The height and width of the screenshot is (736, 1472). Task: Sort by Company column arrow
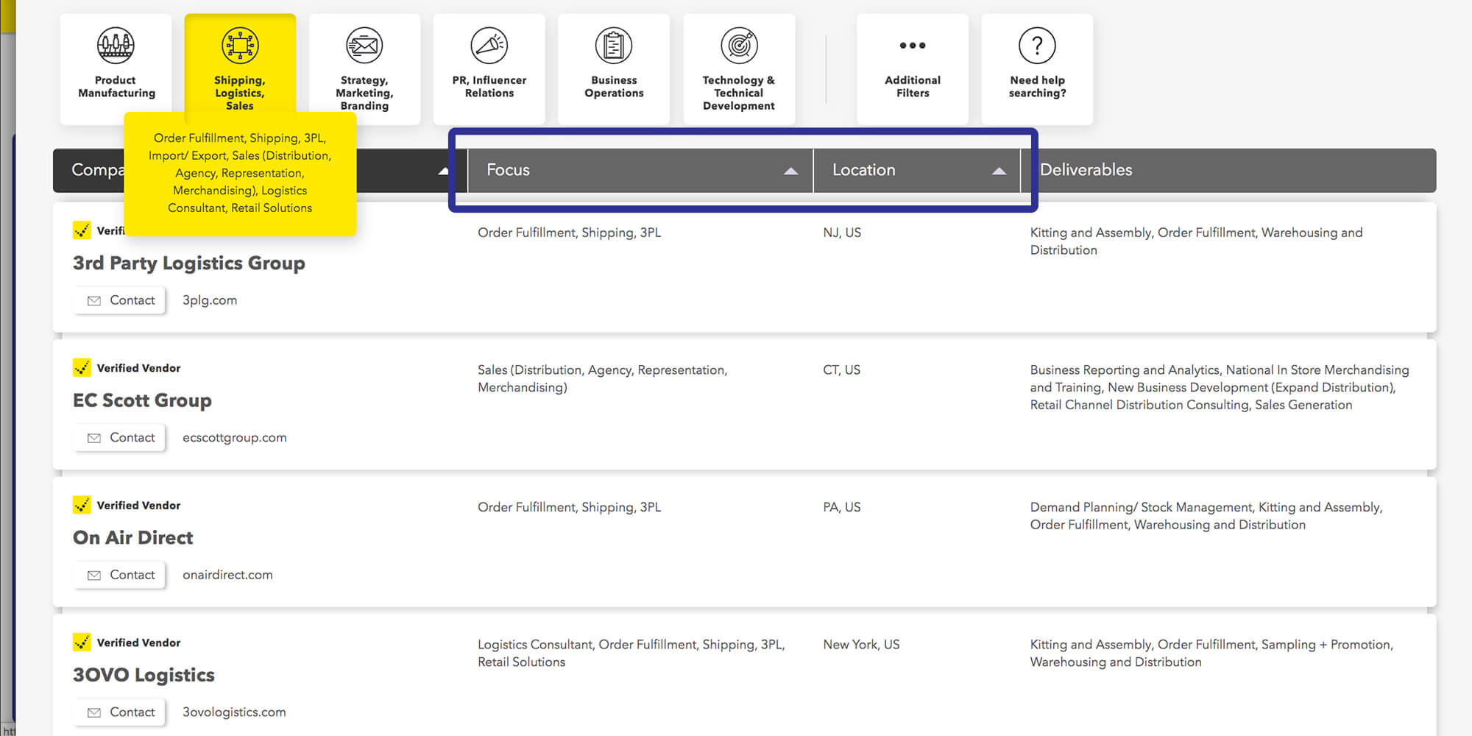pos(443,171)
